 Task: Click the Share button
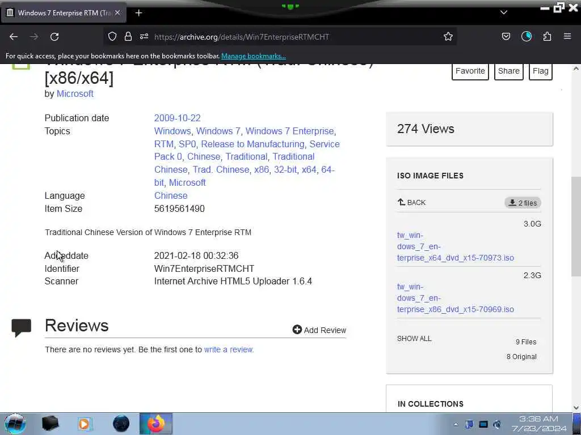509,71
